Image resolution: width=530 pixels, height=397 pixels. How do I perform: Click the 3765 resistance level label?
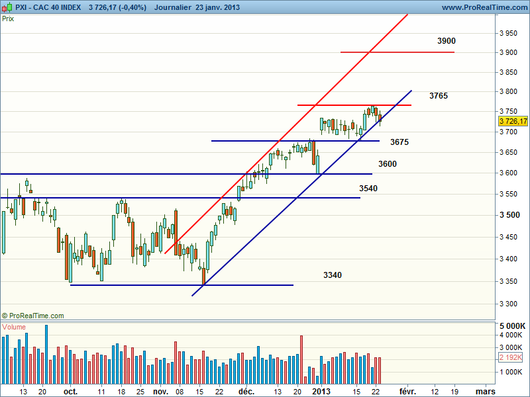coord(438,96)
